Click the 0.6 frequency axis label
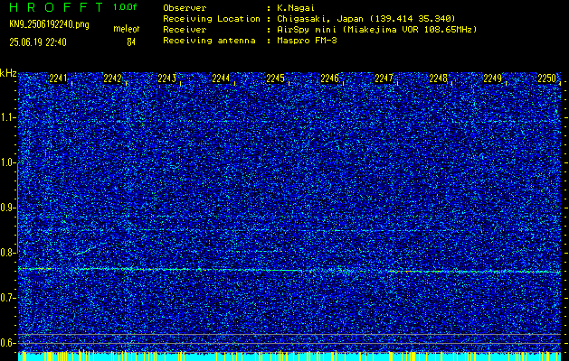569x361 pixels. [7, 343]
